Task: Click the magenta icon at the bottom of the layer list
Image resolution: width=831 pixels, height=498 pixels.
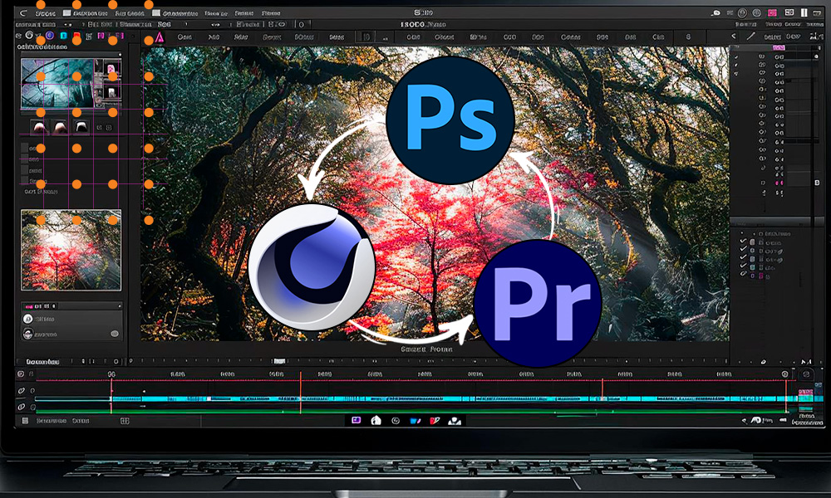Action: coord(761,276)
